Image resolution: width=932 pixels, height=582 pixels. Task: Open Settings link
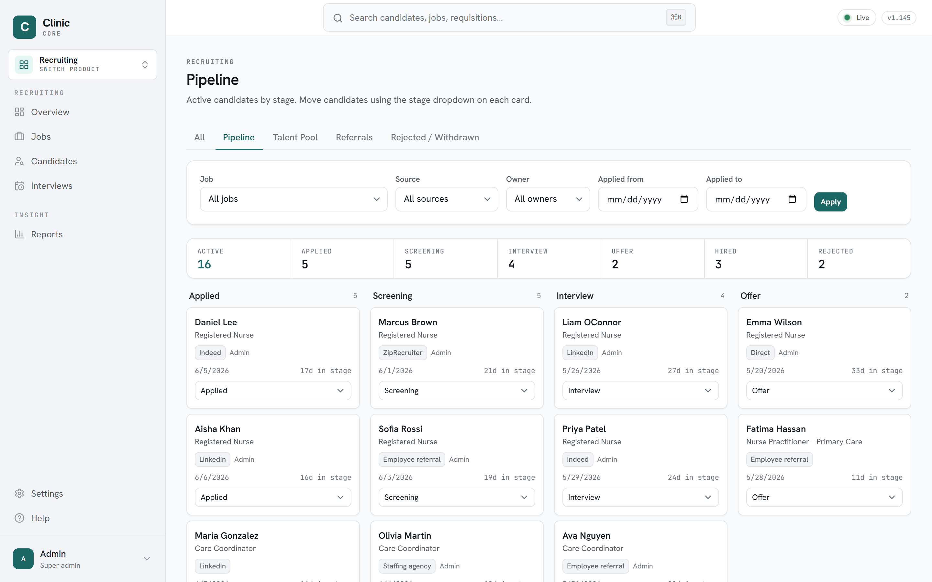(83, 493)
